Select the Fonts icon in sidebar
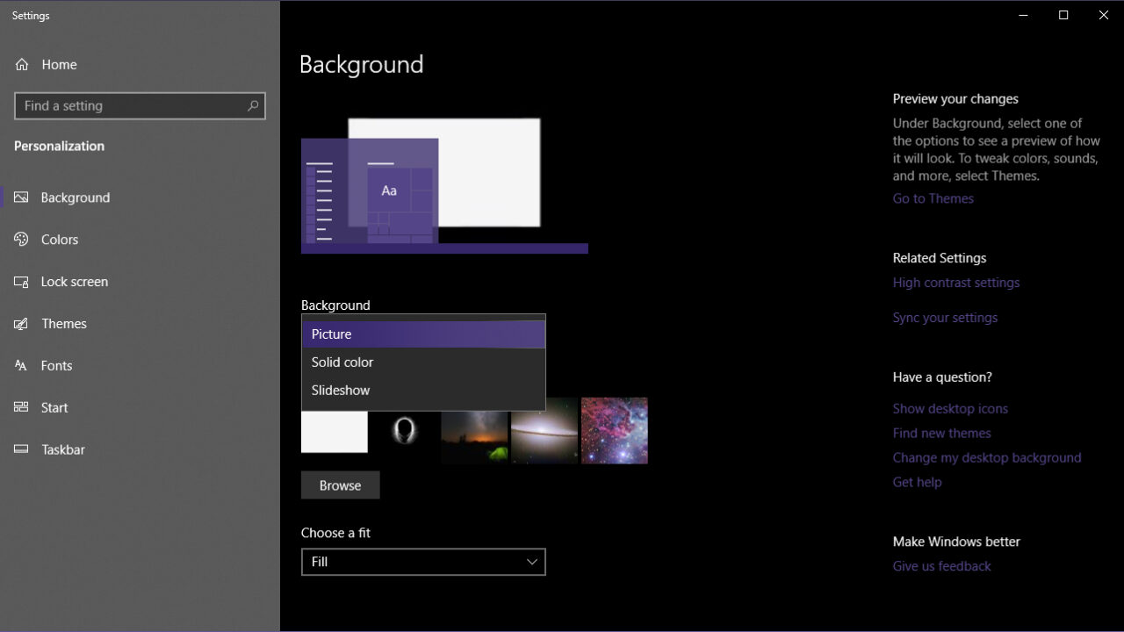 20,365
